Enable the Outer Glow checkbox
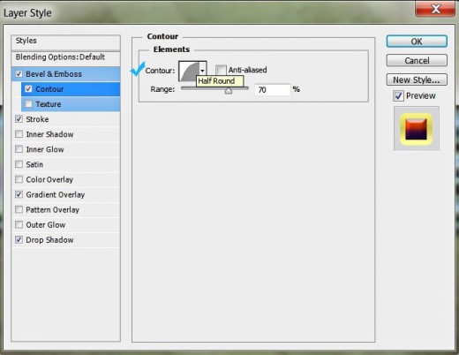This screenshot has width=459, height=355. [x=19, y=224]
